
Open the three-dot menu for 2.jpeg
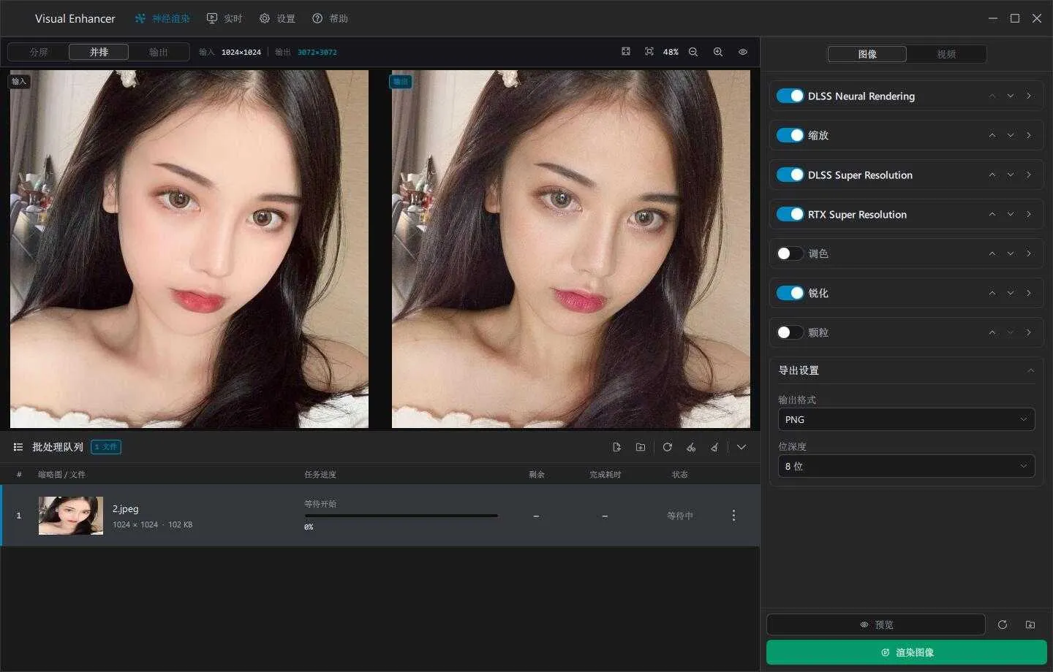tap(733, 516)
